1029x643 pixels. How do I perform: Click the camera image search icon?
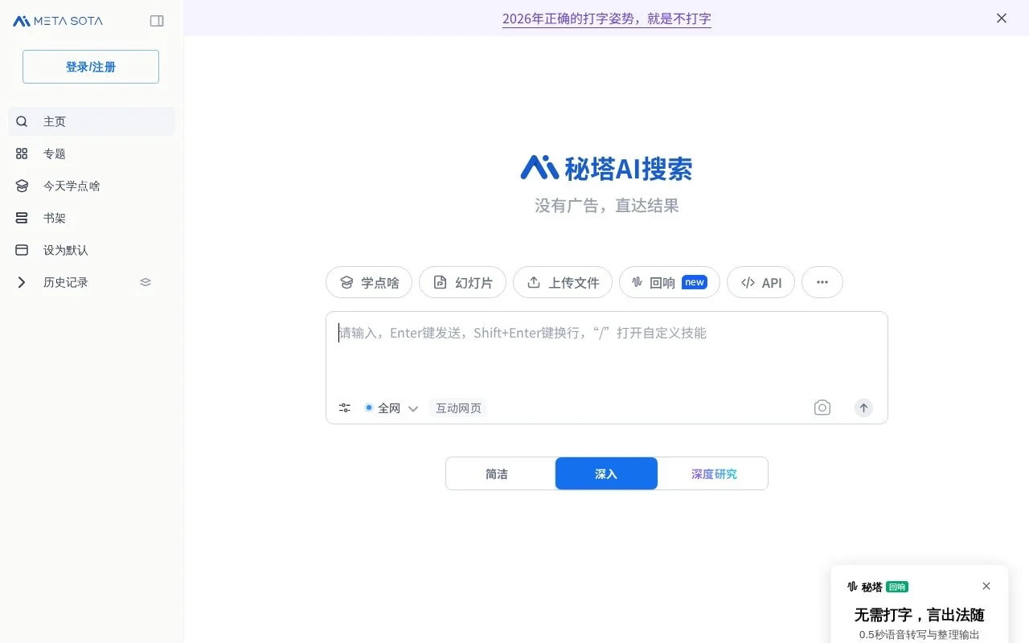[x=822, y=408]
